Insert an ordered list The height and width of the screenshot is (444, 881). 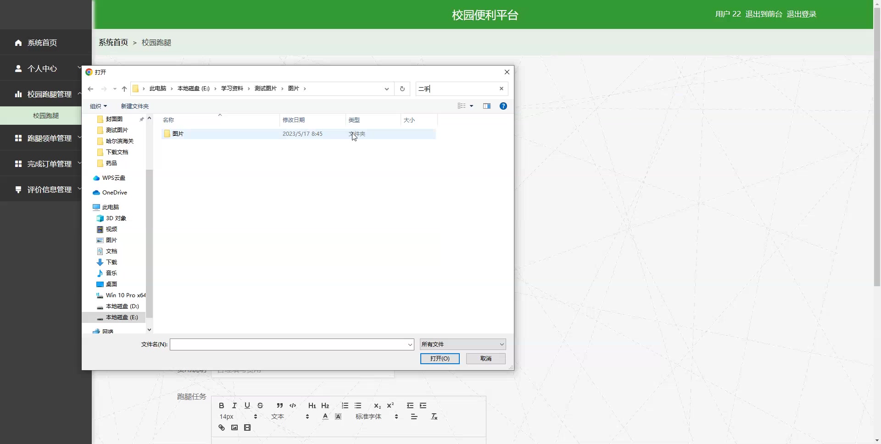tap(345, 405)
